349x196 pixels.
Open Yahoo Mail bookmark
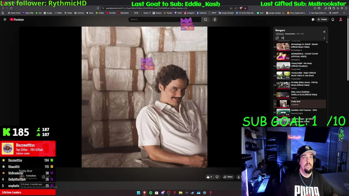tap(28, 13)
